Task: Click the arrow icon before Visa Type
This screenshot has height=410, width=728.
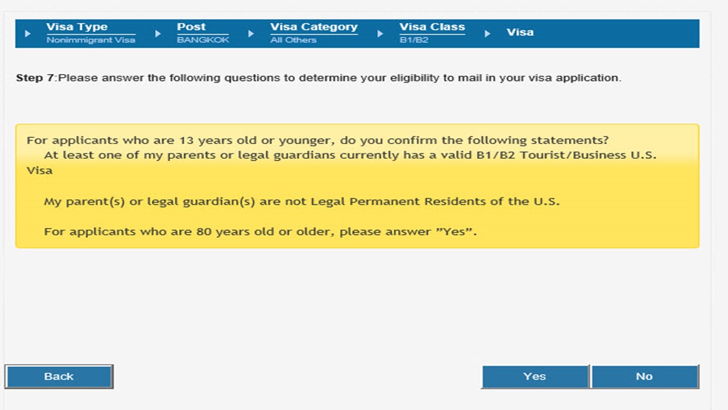Action: [x=28, y=34]
